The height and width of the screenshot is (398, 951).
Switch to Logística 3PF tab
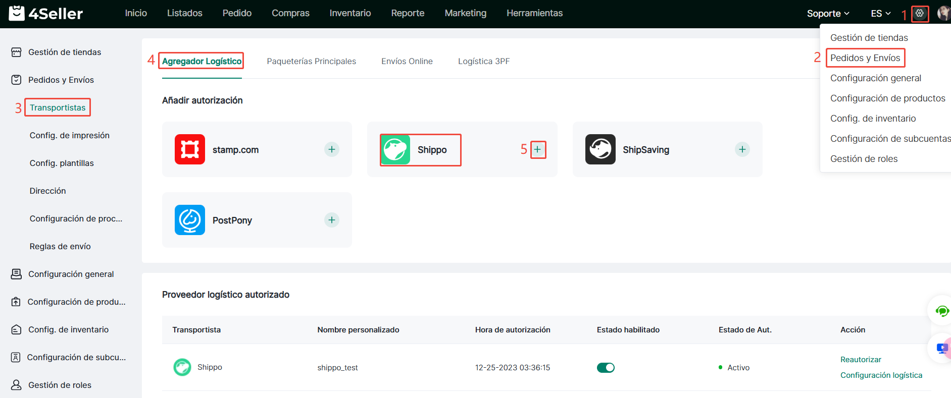[x=483, y=61]
